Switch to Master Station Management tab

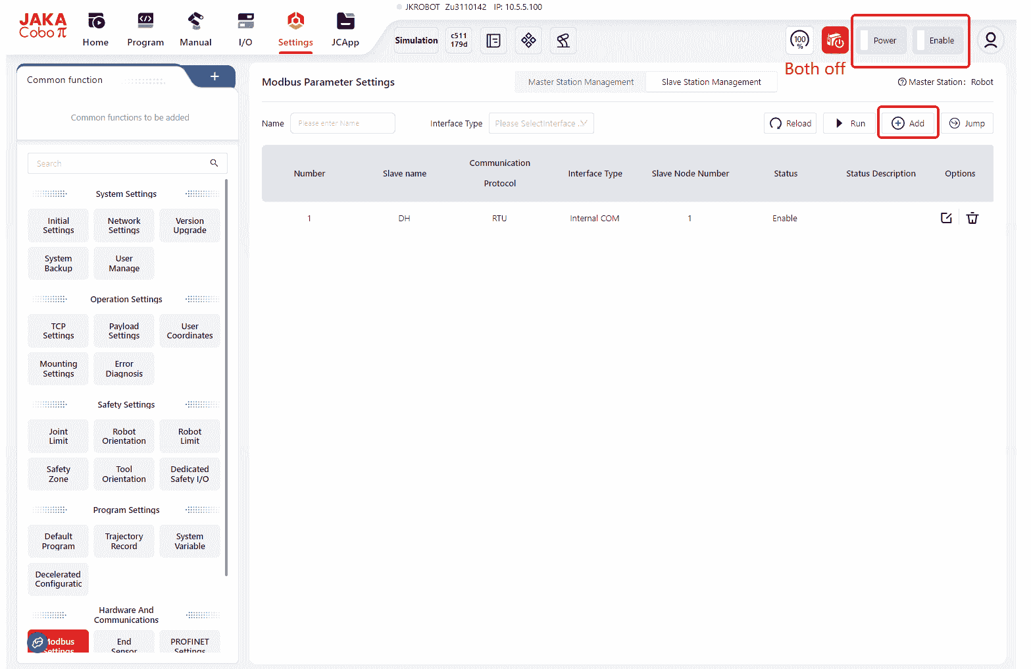click(580, 82)
